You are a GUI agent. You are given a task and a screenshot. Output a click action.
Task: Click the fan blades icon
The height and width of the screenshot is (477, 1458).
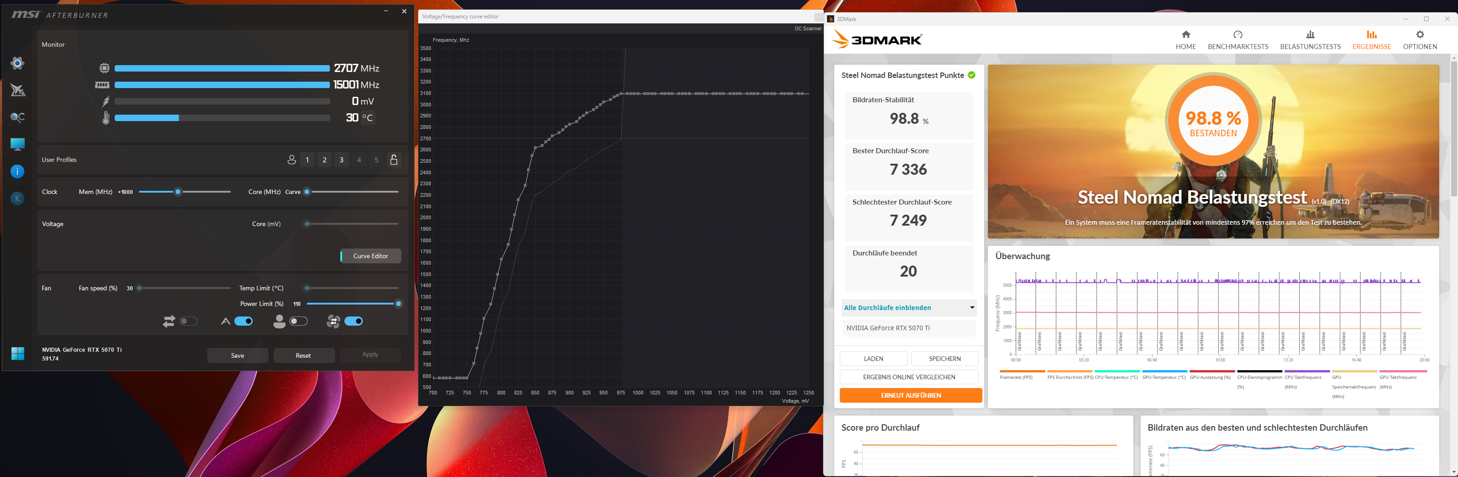click(x=333, y=322)
